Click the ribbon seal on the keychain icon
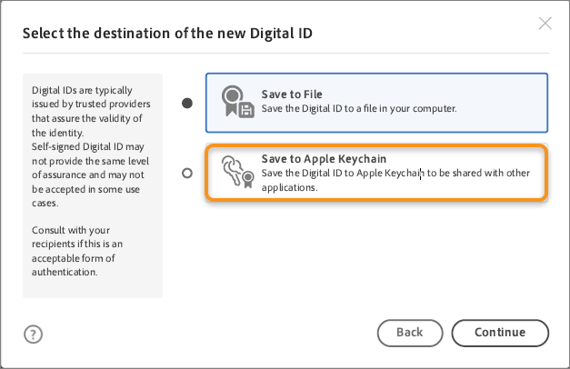570x369 pixels. coord(245,181)
